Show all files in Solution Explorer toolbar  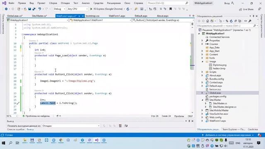coord(240,21)
